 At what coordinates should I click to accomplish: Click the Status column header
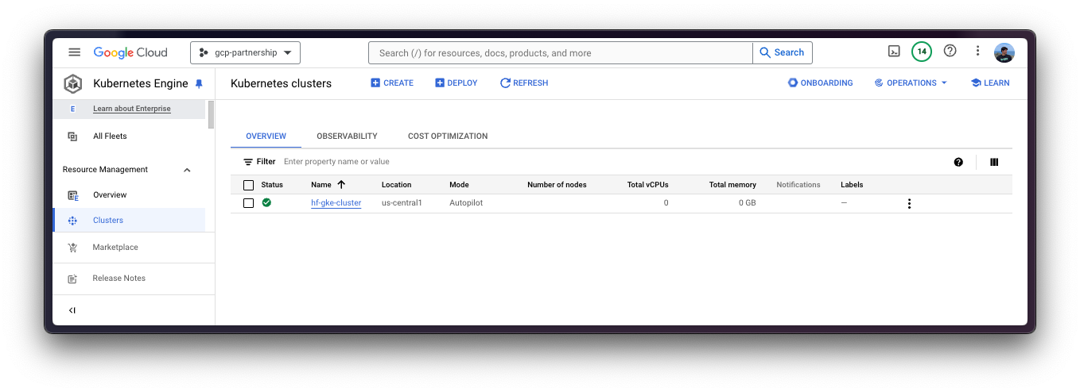pos(272,185)
